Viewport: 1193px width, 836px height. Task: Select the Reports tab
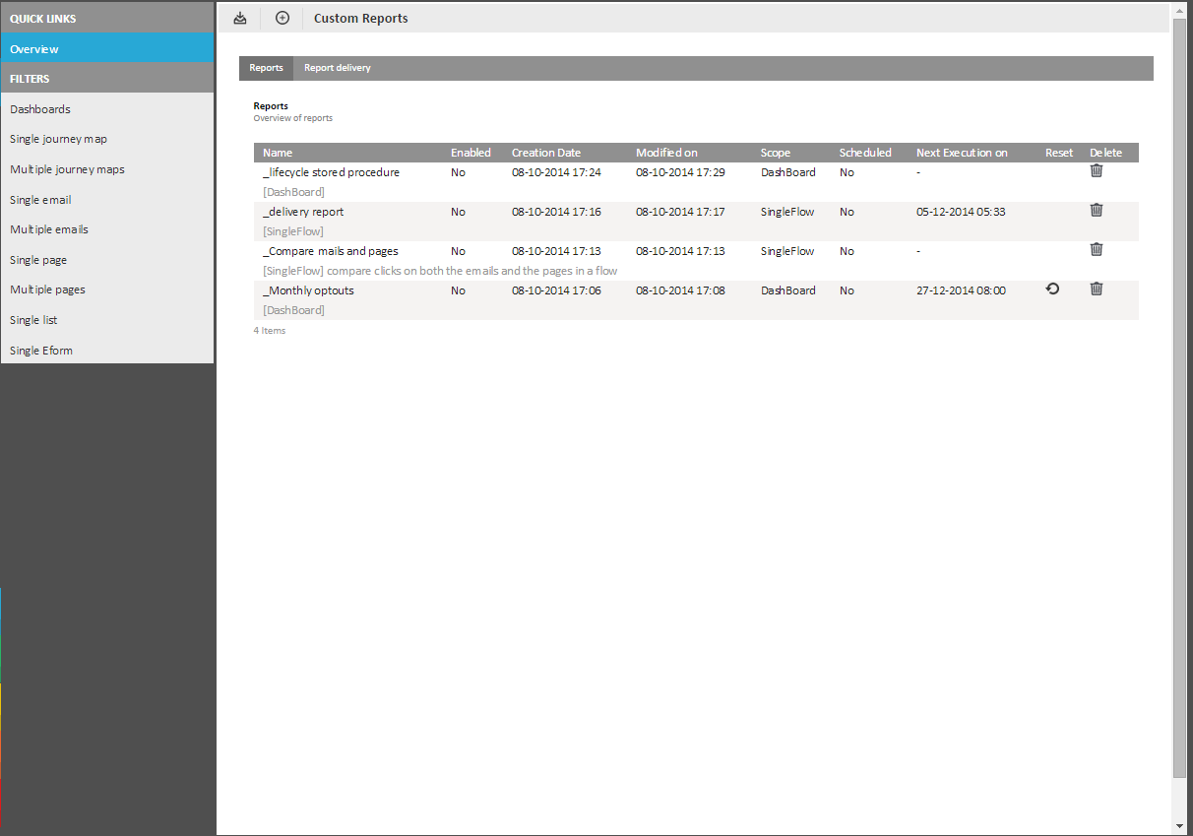(266, 68)
